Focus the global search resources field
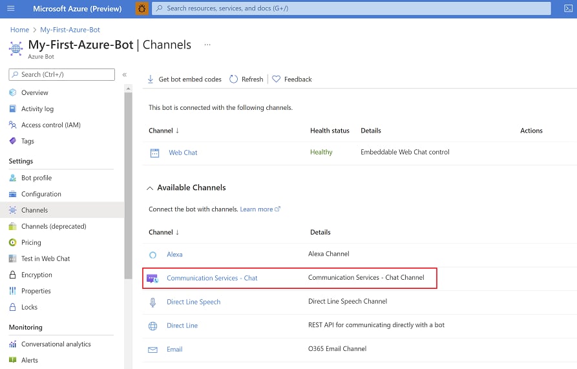 tap(351, 8)
